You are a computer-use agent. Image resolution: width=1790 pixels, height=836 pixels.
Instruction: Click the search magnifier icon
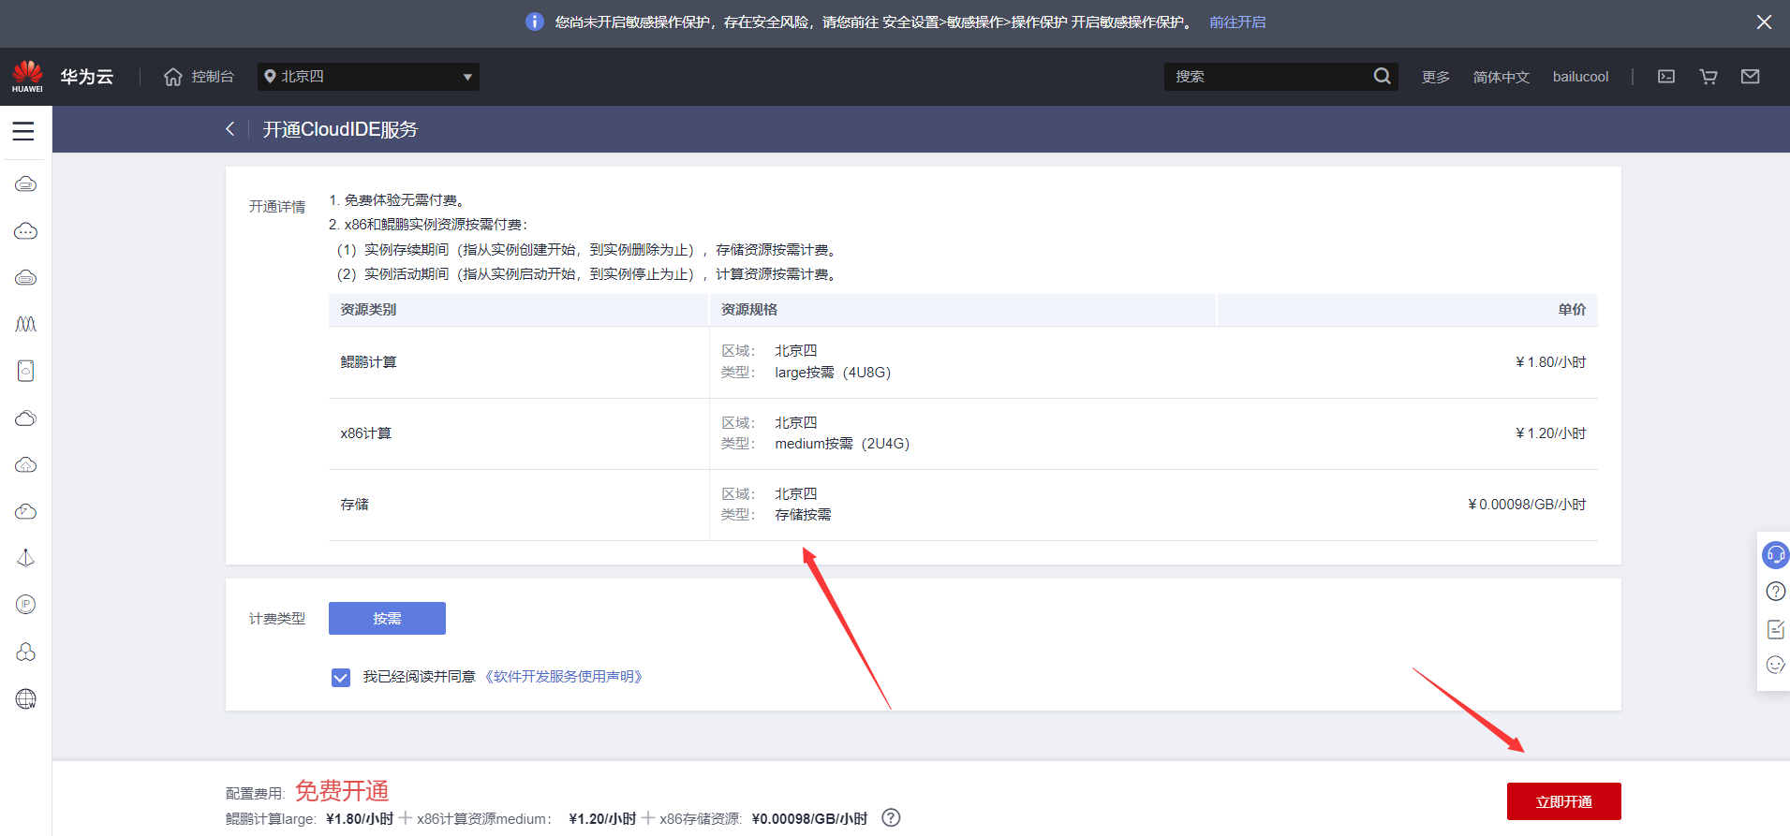(x=1383, y=77)
